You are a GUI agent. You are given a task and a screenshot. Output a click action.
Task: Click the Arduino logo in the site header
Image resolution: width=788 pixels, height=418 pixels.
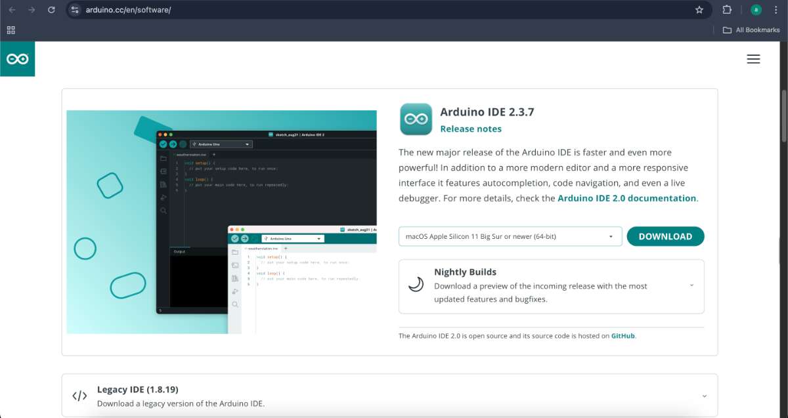point(17,59)
